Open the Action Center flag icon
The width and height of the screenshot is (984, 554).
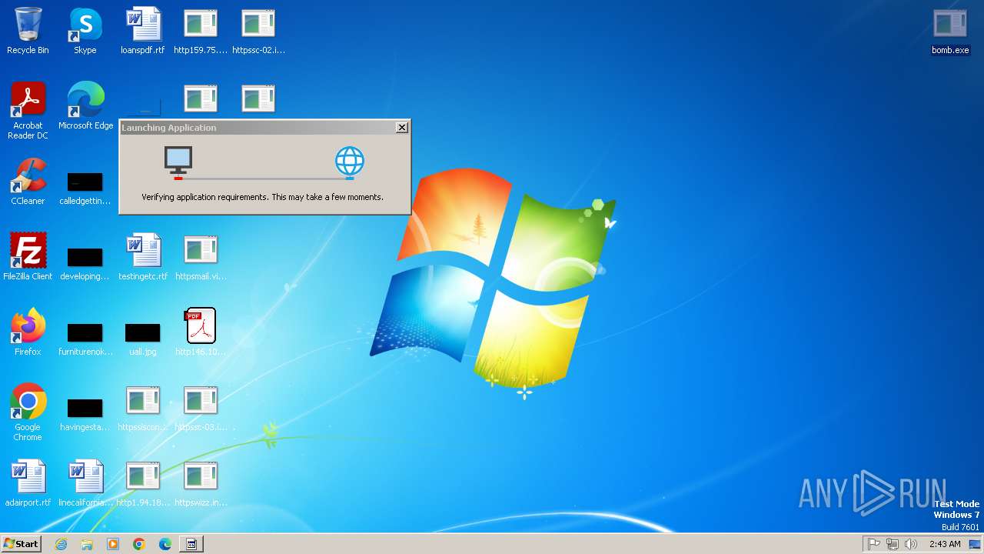point(874,544)
